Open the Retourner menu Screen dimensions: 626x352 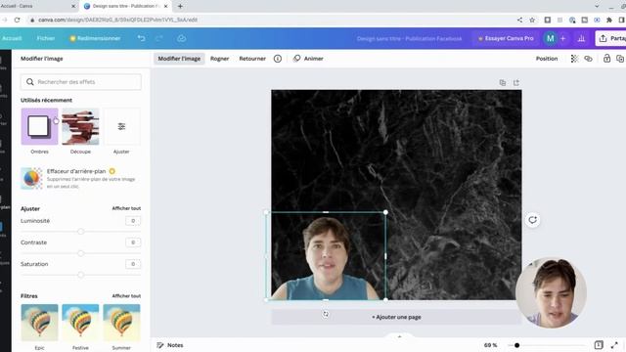point(252,59)
